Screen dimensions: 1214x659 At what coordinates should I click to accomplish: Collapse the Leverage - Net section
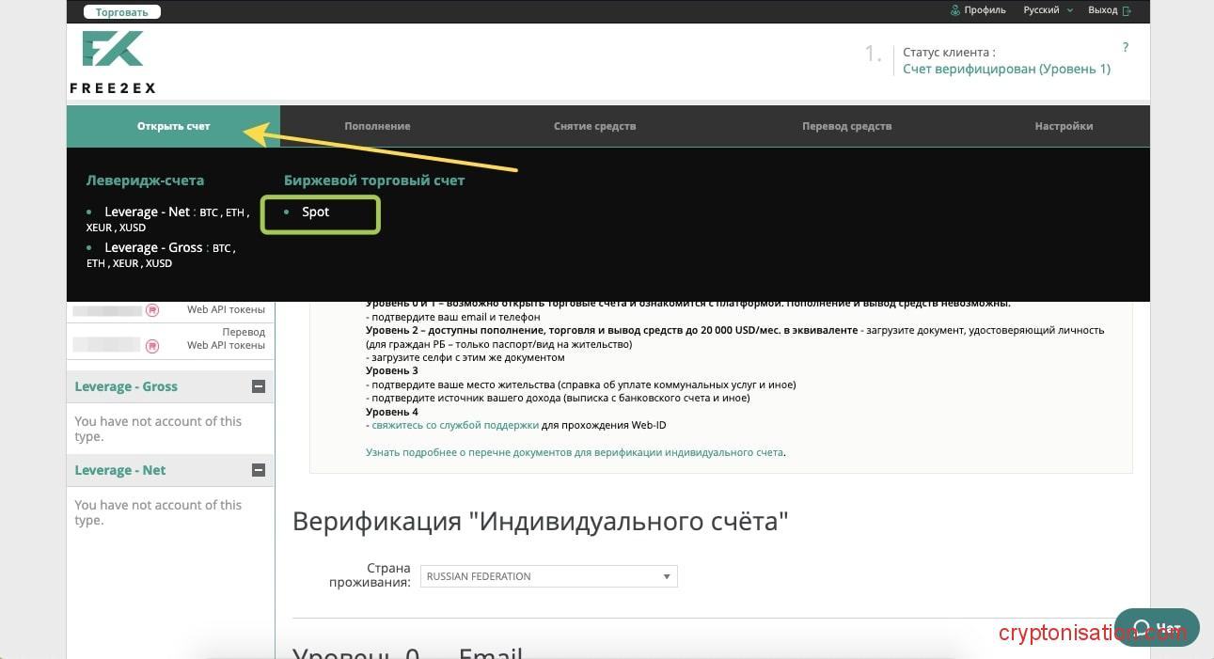pyautogui.click(x=259, y=470)
